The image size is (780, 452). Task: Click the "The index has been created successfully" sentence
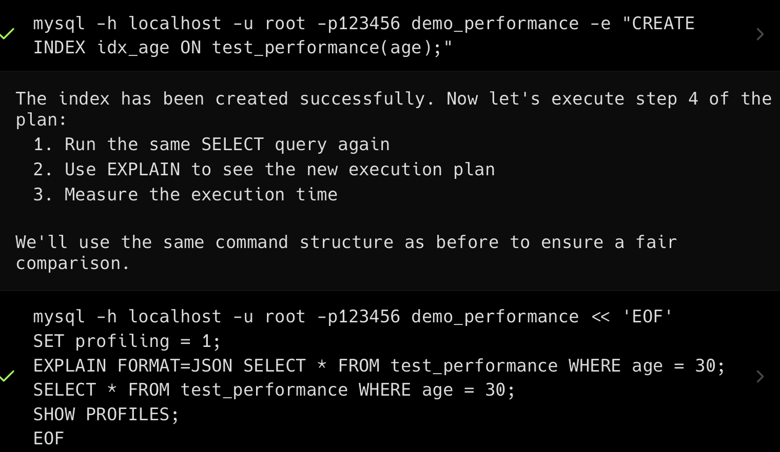225,98
